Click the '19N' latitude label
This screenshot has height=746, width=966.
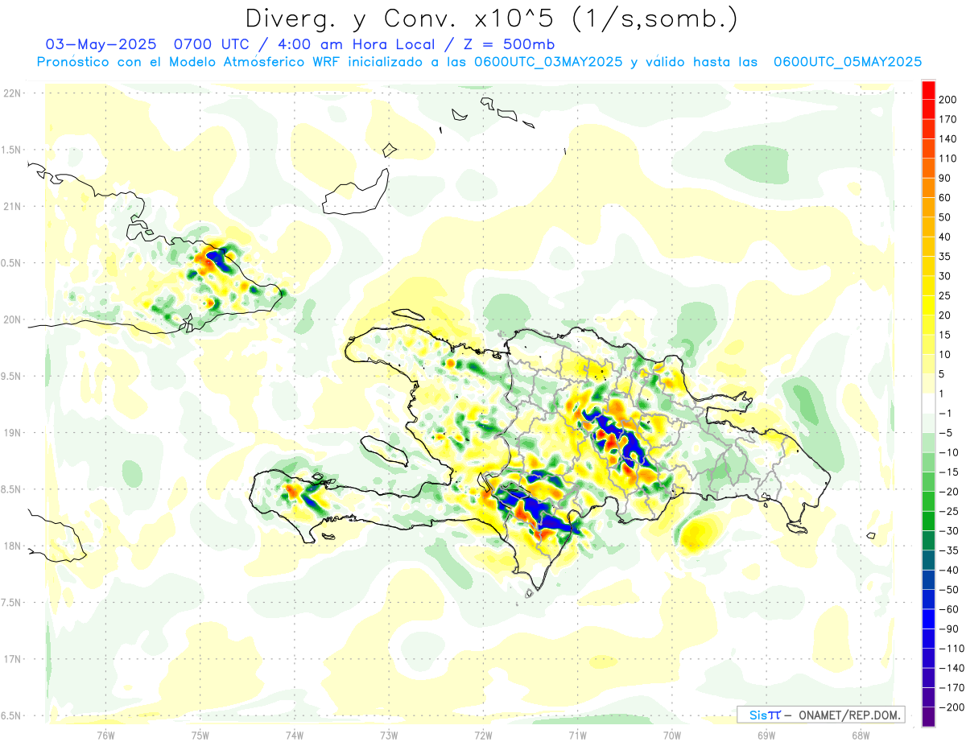click(12, 433)
